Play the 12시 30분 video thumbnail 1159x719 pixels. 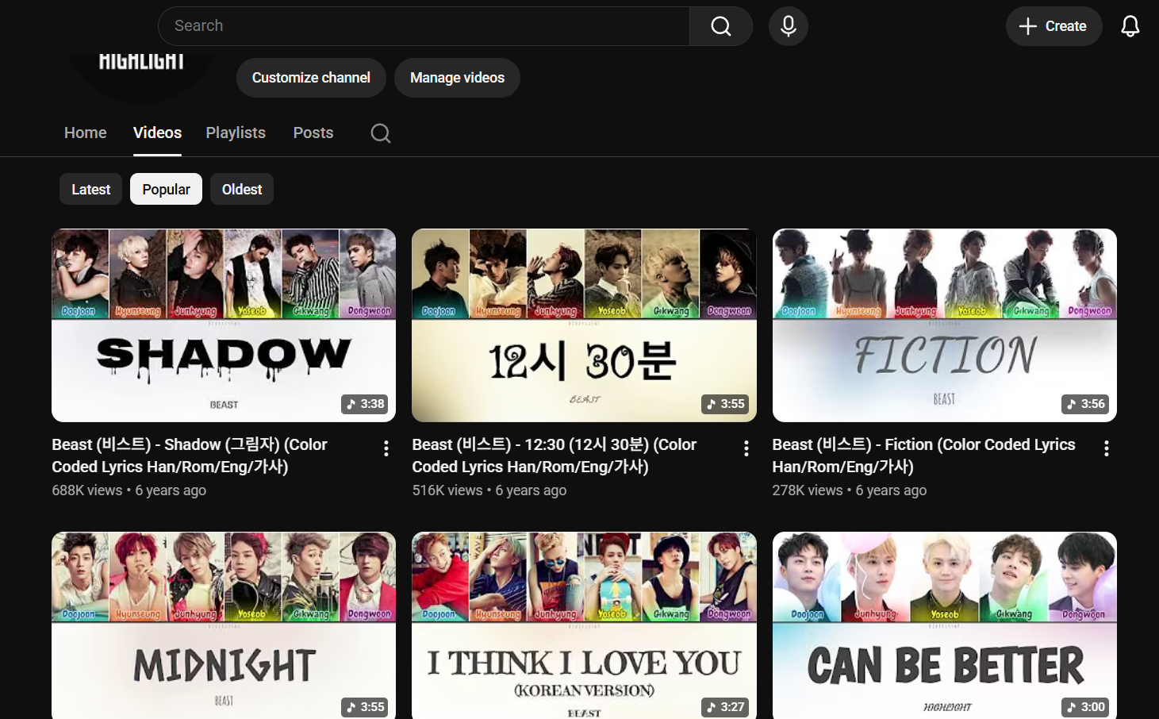(x=584, y=325)
